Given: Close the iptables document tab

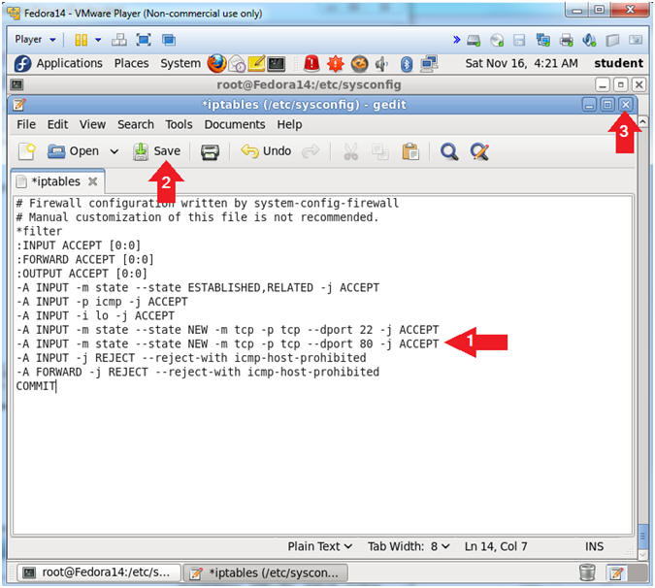Looking at the screenshot, I should click(93, 181).
